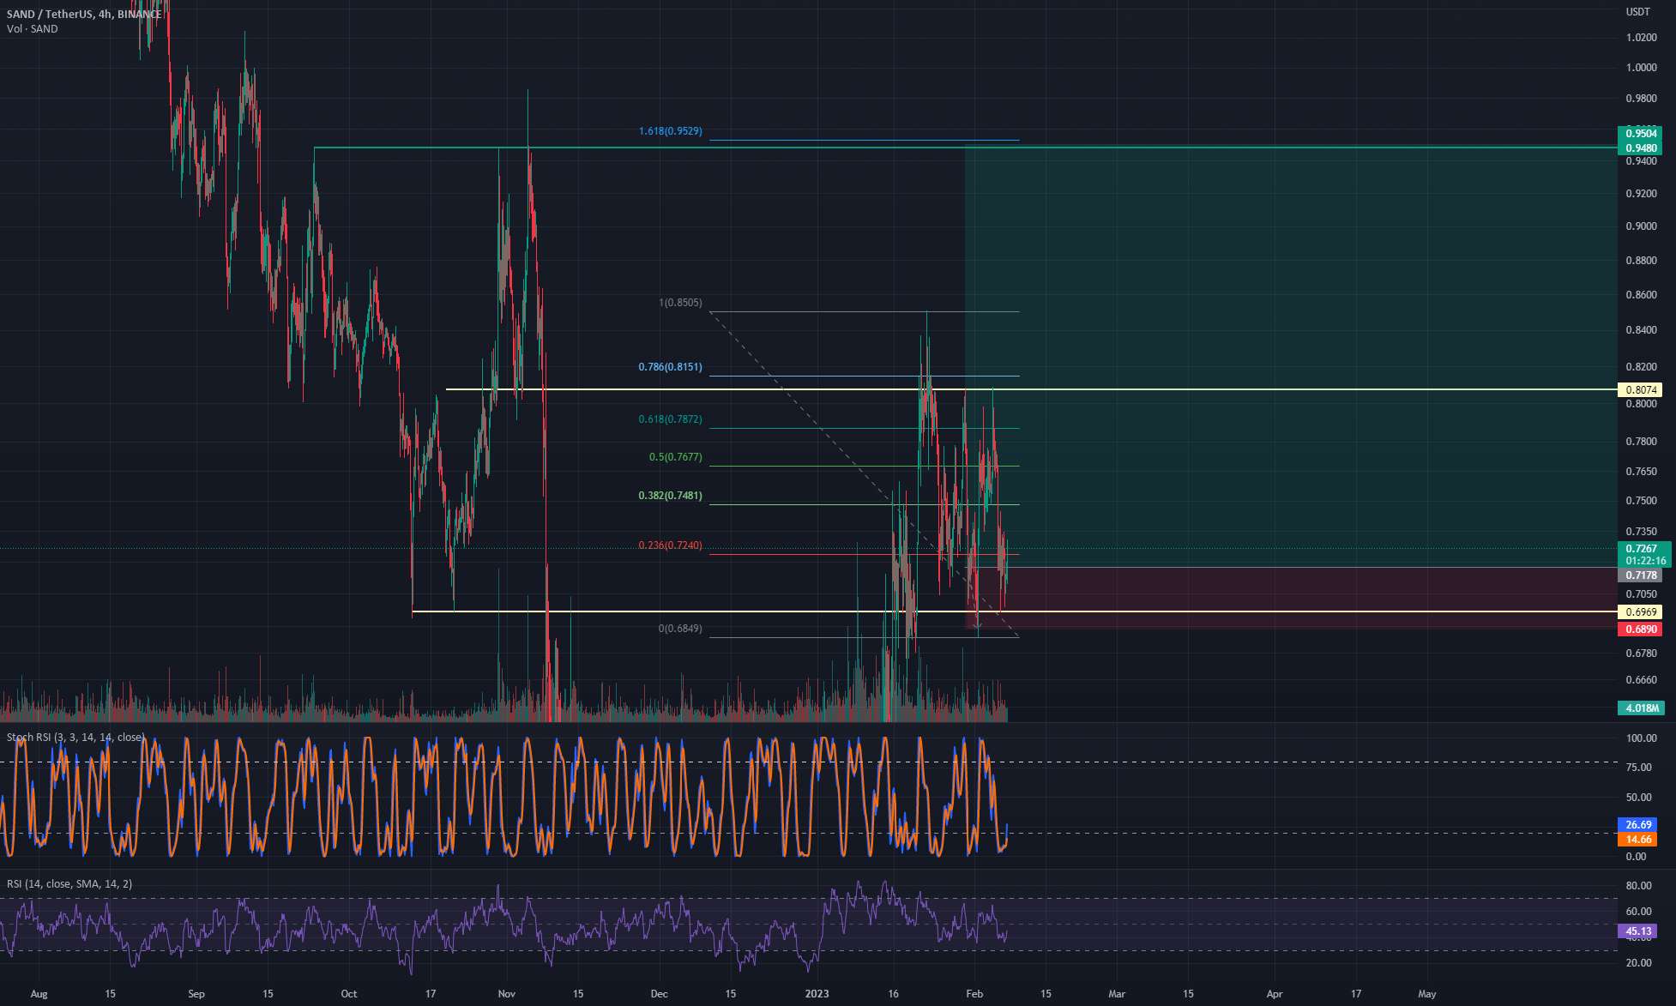Click the 1.0200 tick on the price axis
This screenshot has height=1006, width=1676.
point(1642,38)
